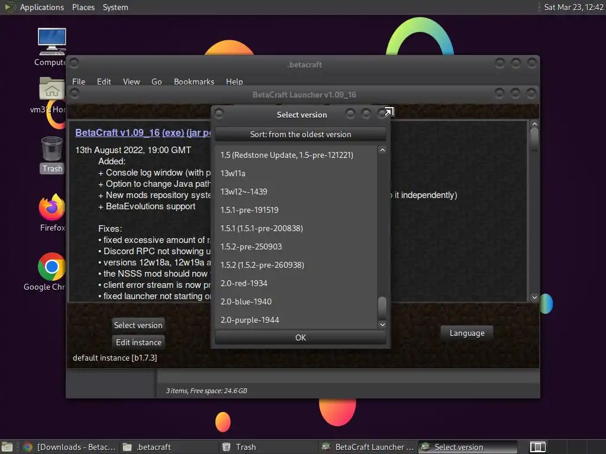The width and height of the screenshot is (606, 454).
Task: Select version 2.0-red-1934
Action: point(296,283)
